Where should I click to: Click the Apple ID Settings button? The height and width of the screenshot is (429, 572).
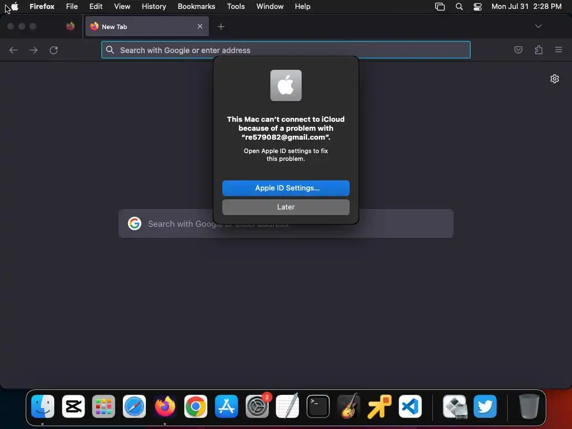click(285, 188)
